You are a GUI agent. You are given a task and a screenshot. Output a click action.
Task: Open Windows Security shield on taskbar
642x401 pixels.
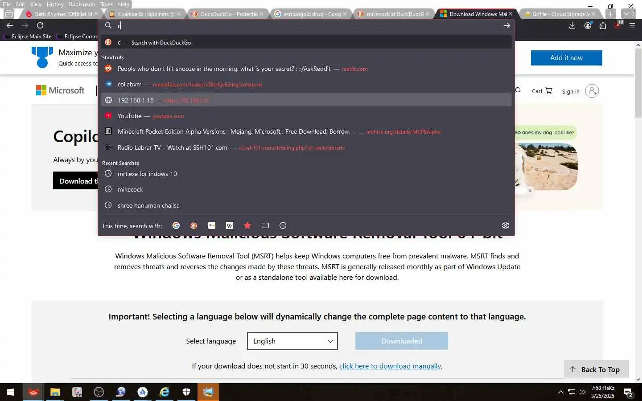tap(186, 392)
